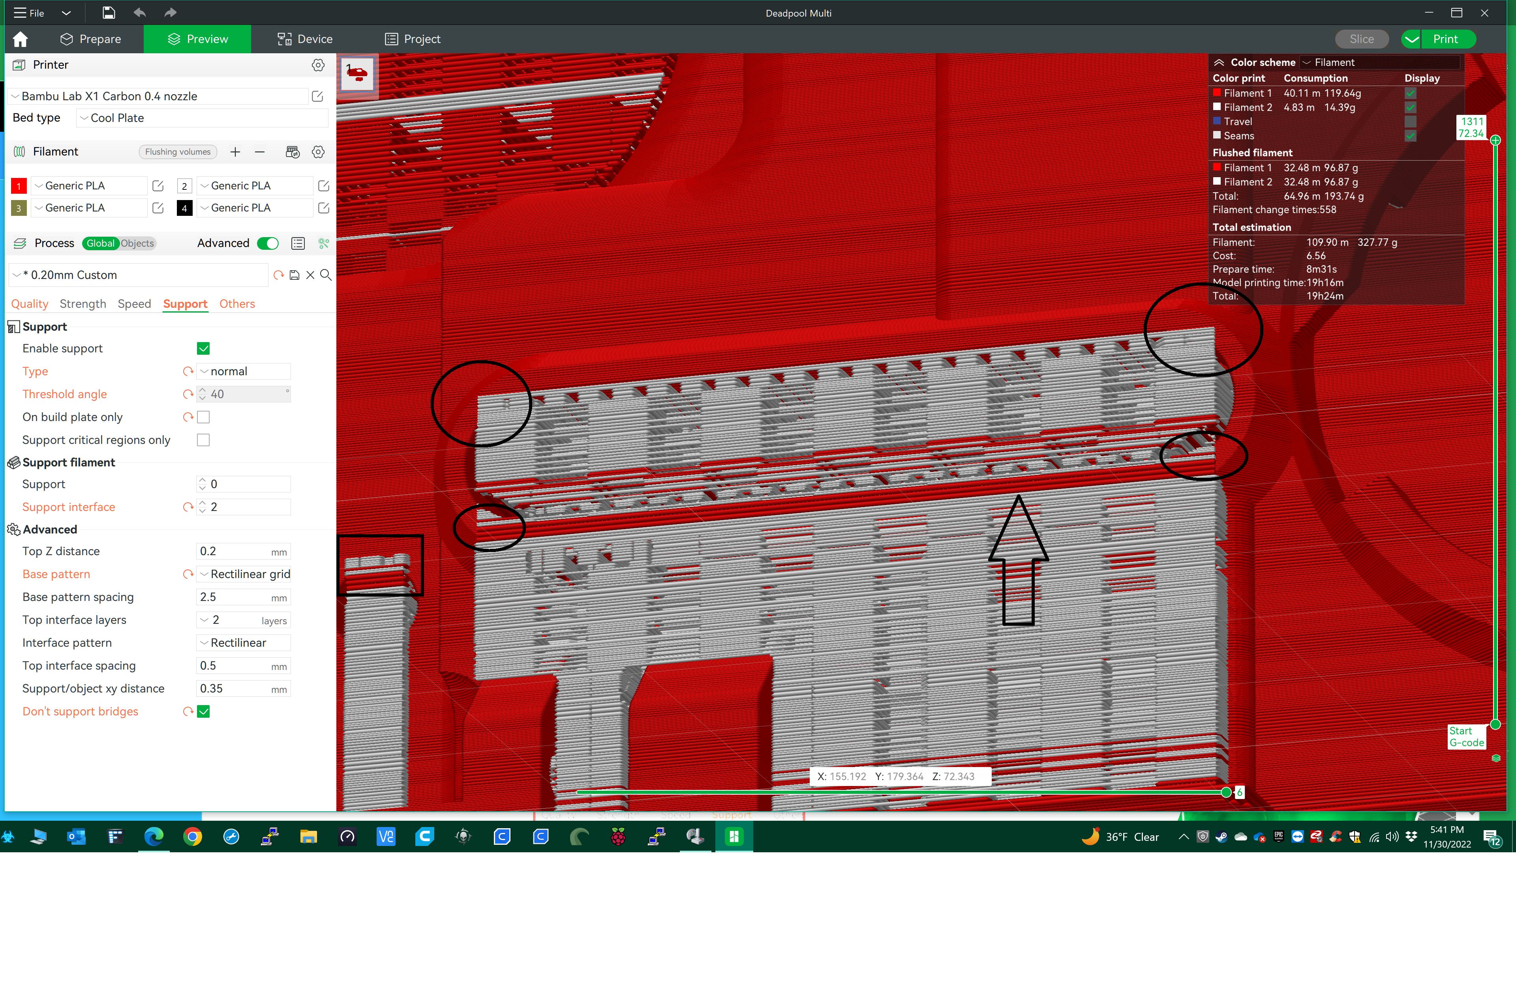Edit filament 1 Generic PLA preset
Image resolution: width=1516 pixels, height=1003 pixels.
158,185
